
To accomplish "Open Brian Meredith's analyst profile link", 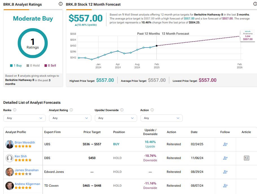I will pyautogui.click(x=25, y=142).
